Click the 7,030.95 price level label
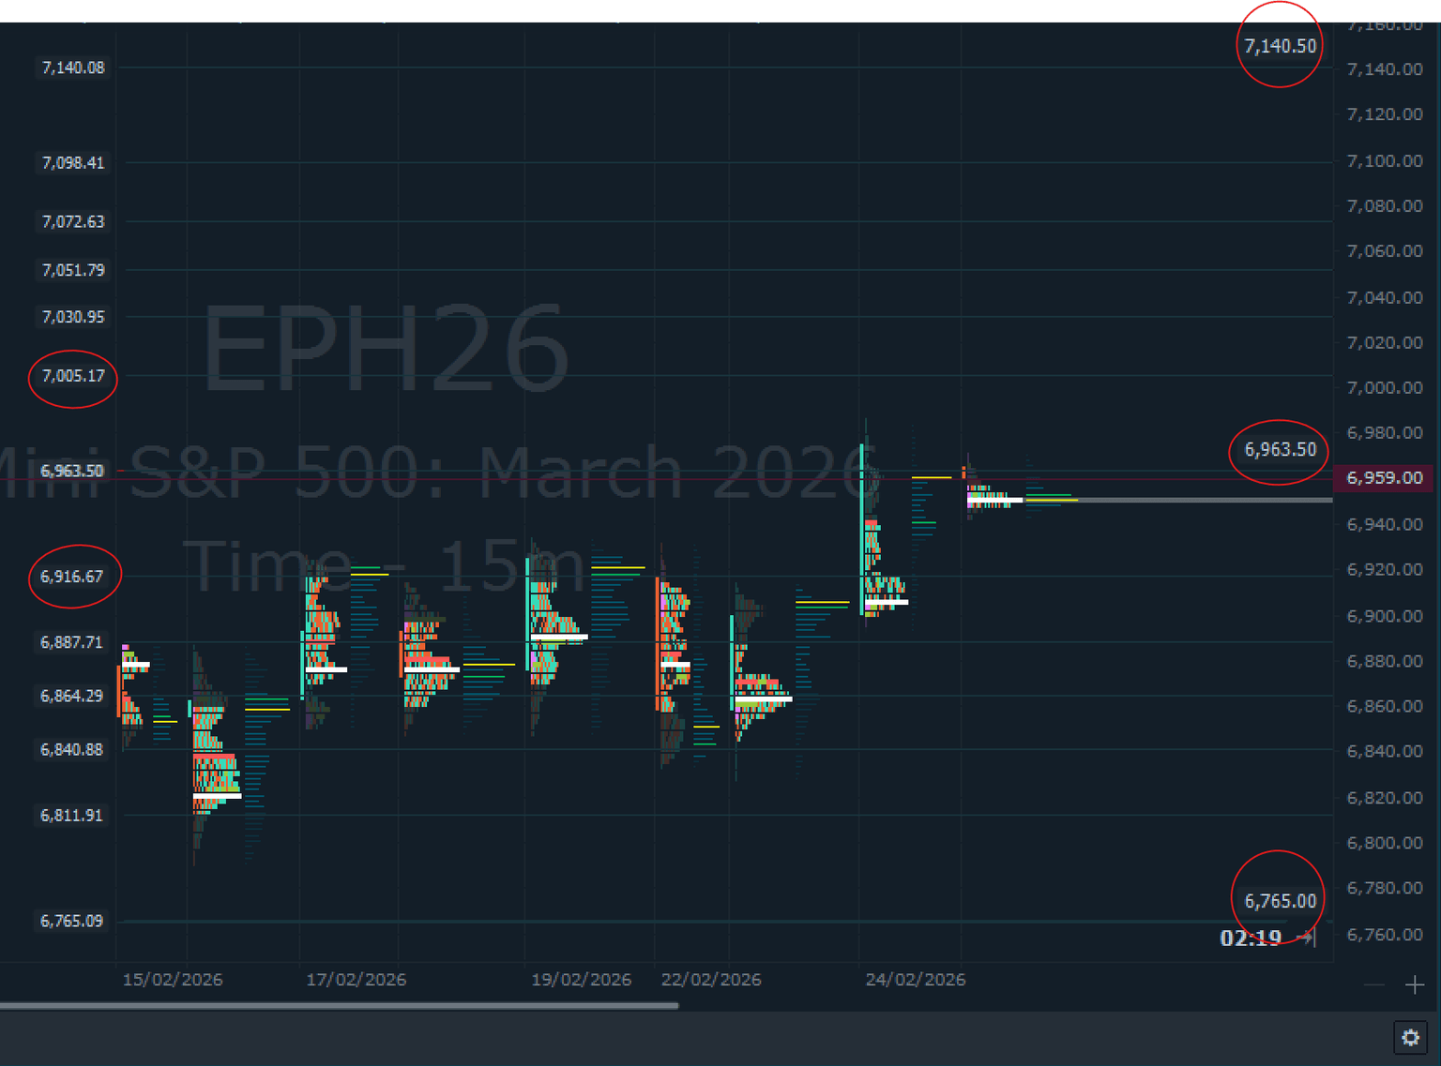 (73, 317)
